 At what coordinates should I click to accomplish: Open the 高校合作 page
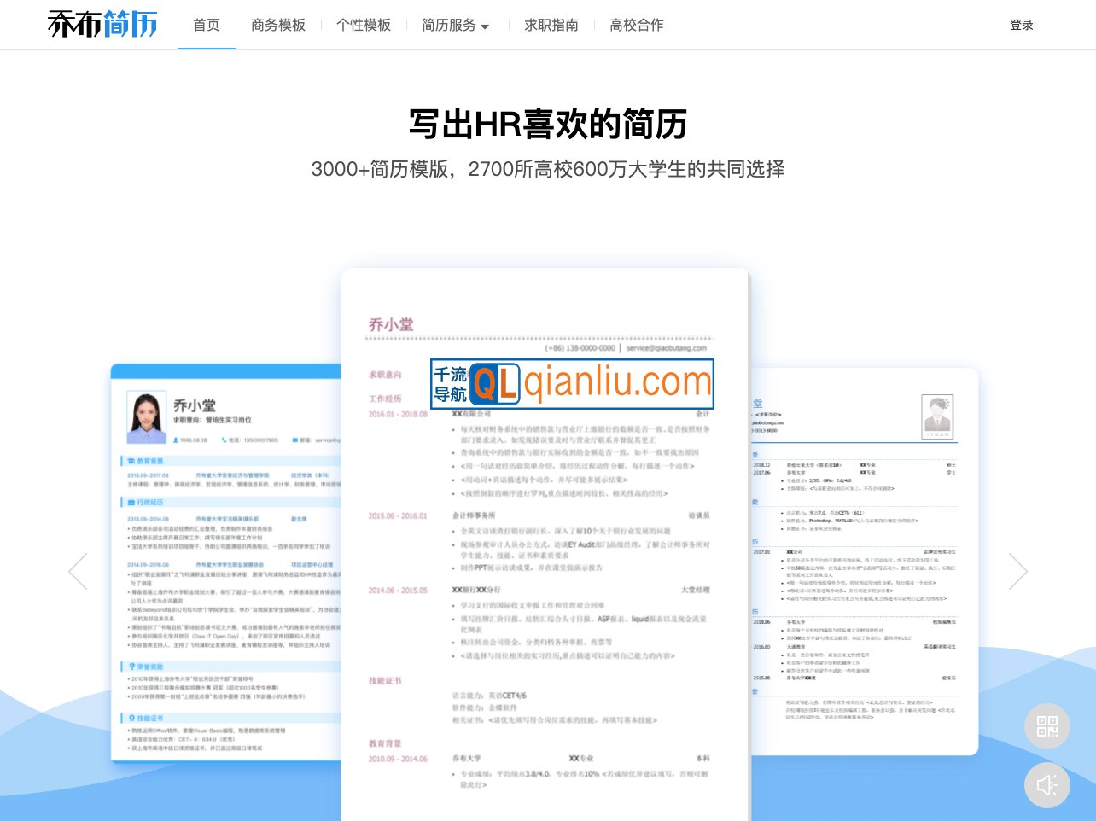636,25
